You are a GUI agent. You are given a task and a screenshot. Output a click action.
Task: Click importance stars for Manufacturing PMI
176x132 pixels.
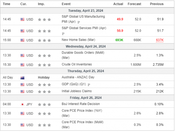click(44, 20)
